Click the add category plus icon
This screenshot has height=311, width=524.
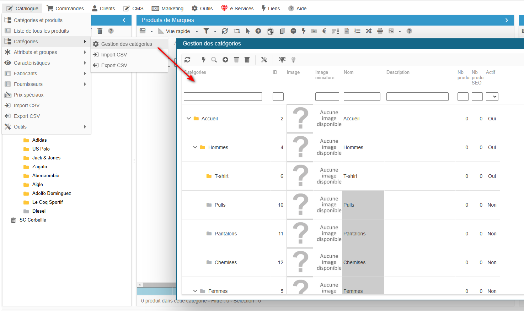[225, 60]
